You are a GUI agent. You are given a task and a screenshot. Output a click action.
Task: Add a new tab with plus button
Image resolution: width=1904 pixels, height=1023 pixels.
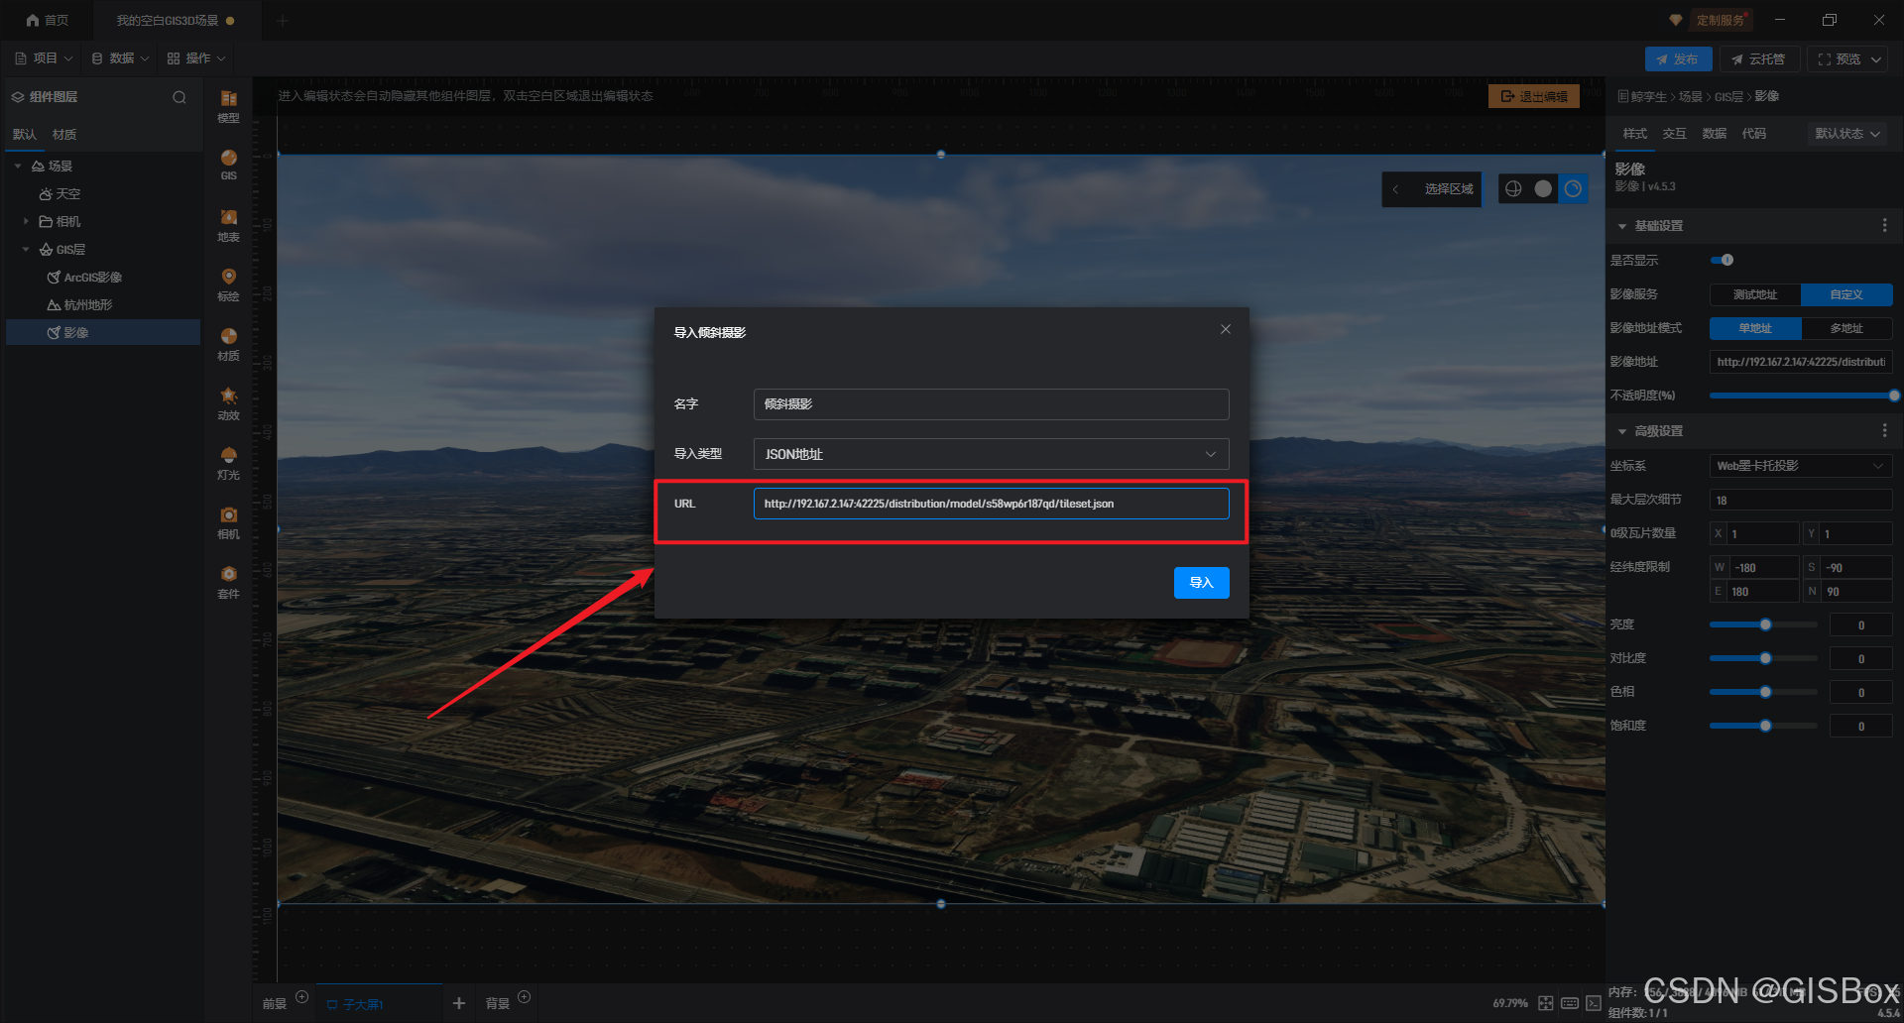point(282,20)
